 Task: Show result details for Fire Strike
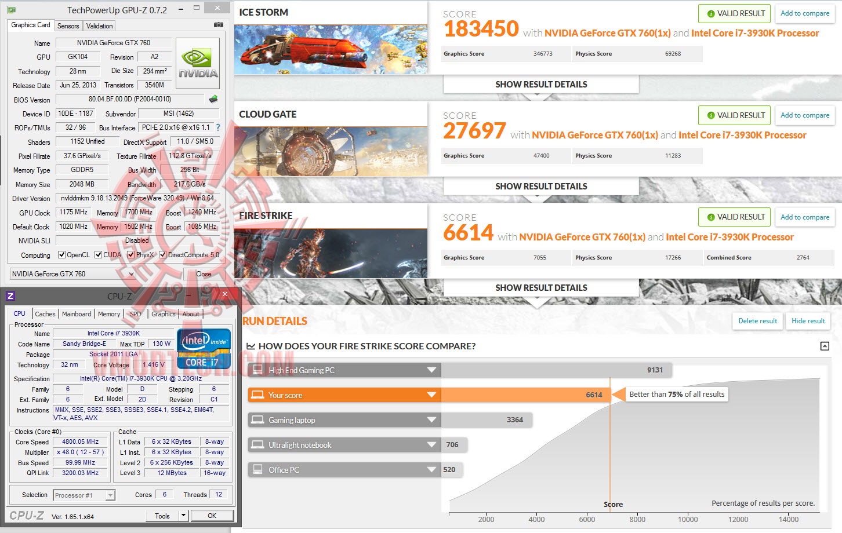pyautogui.click(x=541, y=288)
